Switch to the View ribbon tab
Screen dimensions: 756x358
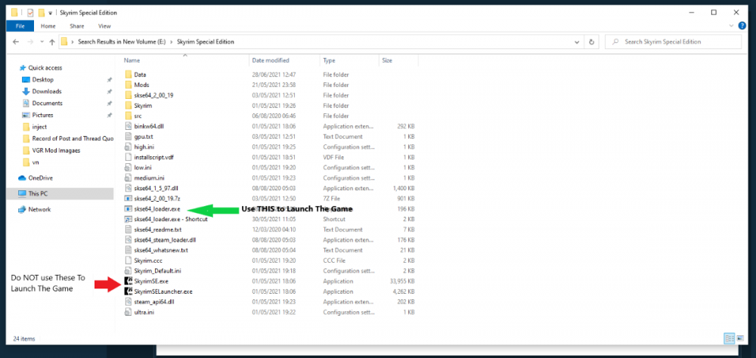[104, 26]
